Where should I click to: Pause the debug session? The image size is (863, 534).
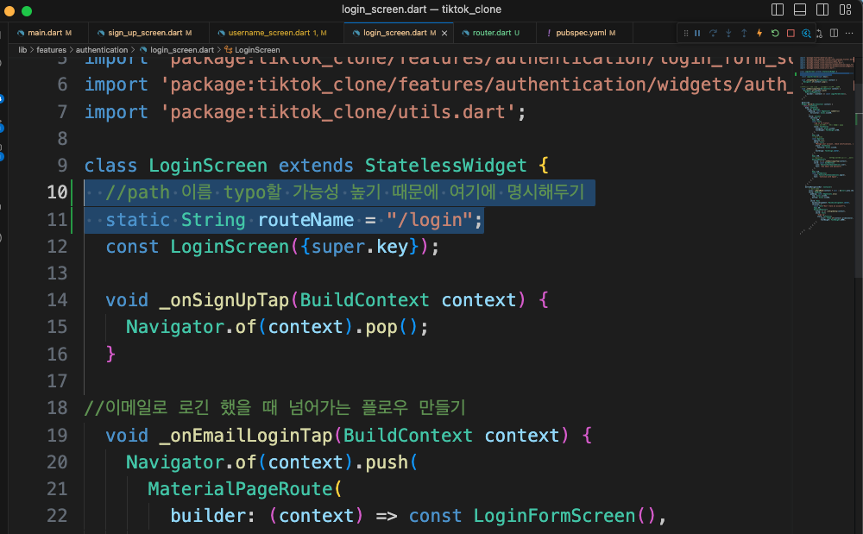(x=697, y=33)
